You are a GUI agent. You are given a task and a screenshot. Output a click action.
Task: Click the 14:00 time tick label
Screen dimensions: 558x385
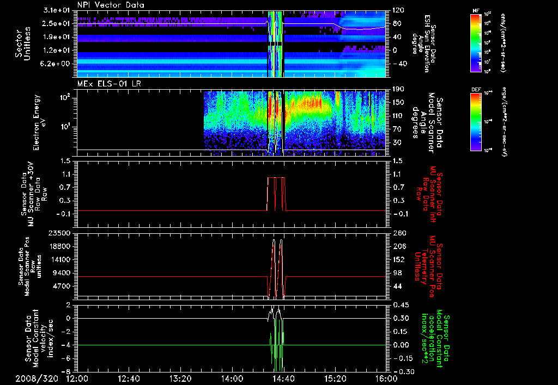(232, 378)
